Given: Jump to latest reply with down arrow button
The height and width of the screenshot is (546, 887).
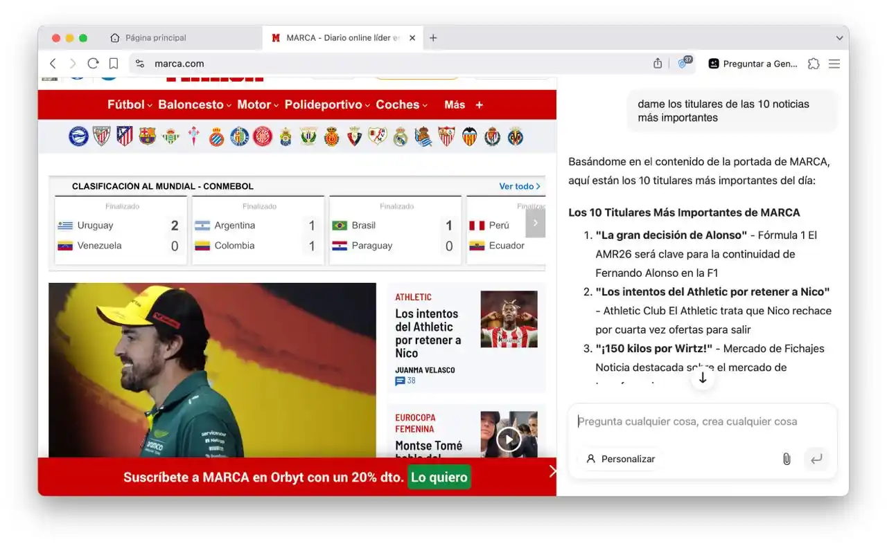Looking at the screenshot, I should (x=703, y=378).
